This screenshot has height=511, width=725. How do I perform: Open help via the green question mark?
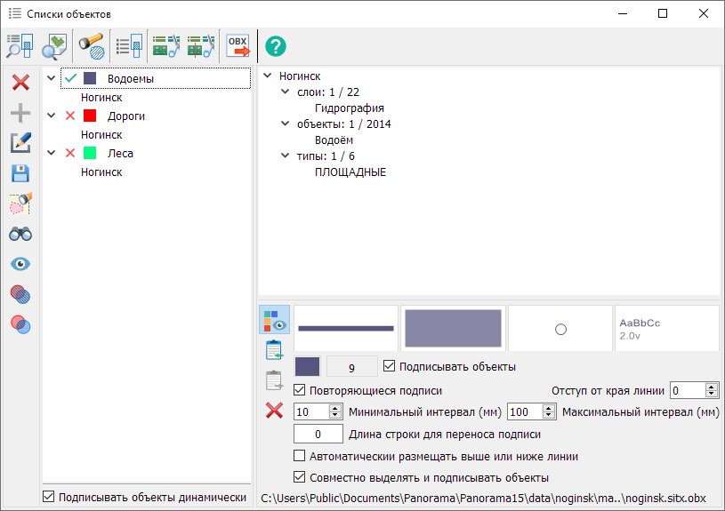click(x=276, y=45)
